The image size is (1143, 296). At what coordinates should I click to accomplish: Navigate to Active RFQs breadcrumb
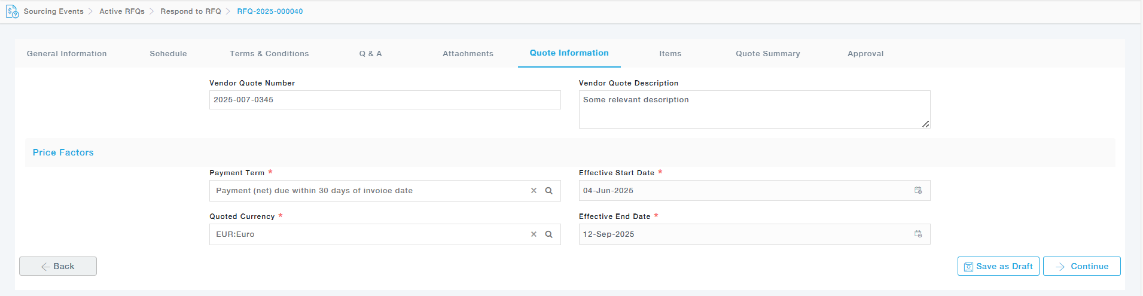pyautogui.click(x=122, y=11)
